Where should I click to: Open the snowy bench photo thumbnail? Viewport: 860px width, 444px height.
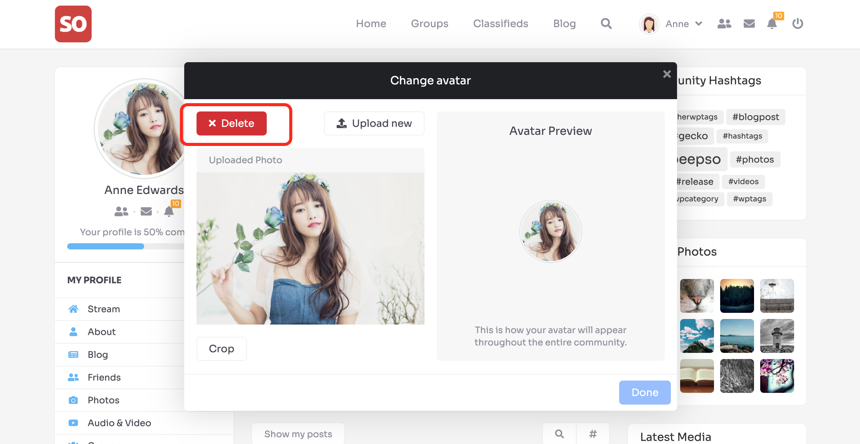pyautogui.click(x=777, y=296)
